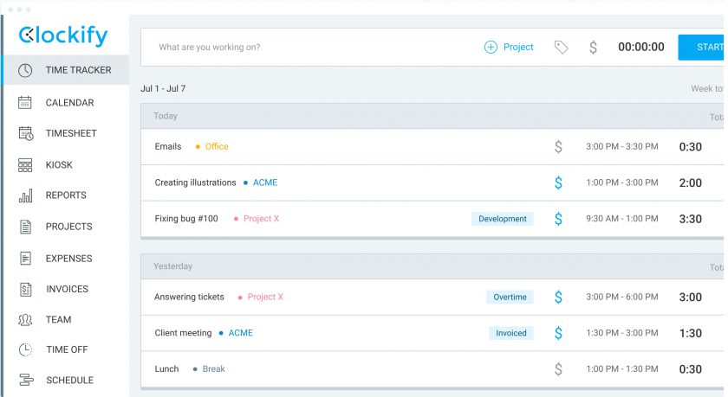The width and height of the screenshot is (728, 397).
Task: Open the Calendar sidebar icon
Action: (25, 102)
